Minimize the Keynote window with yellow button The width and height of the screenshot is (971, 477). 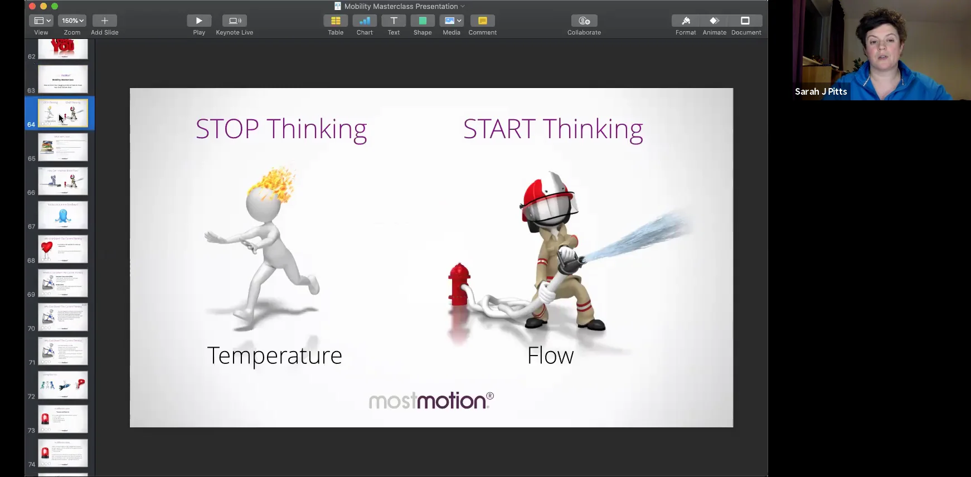pyautogui.click(x=43, y=6)
